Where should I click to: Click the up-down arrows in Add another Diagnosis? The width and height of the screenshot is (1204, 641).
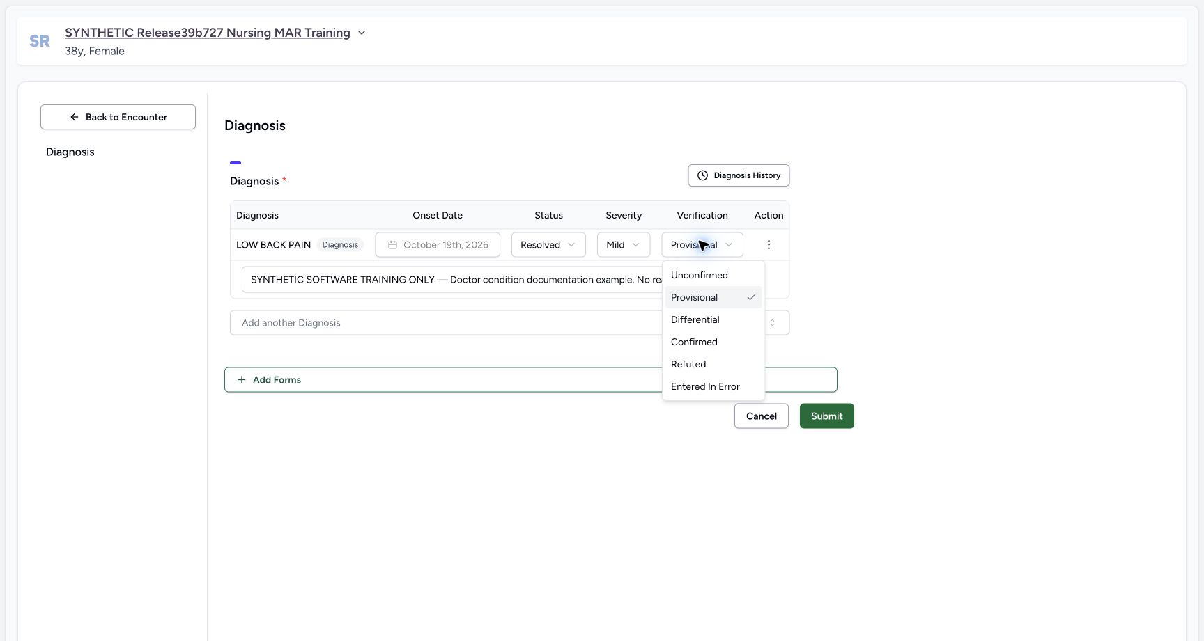pos(772,323)
